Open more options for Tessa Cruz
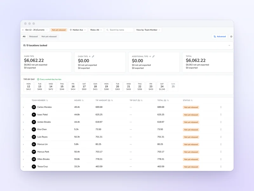 [x=221, y=166]
